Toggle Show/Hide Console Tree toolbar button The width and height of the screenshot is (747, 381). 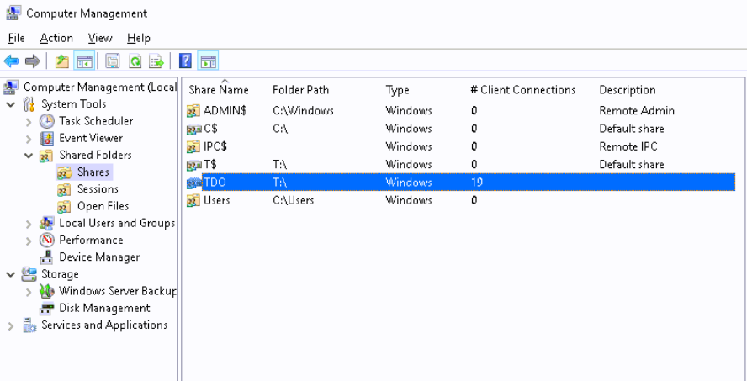tap(83, 61)
